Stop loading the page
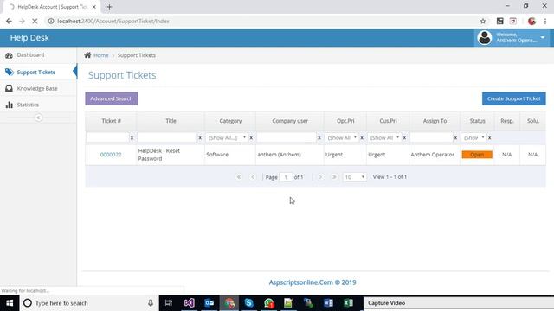This screenshot has width=554, height=311. [35, 21]
